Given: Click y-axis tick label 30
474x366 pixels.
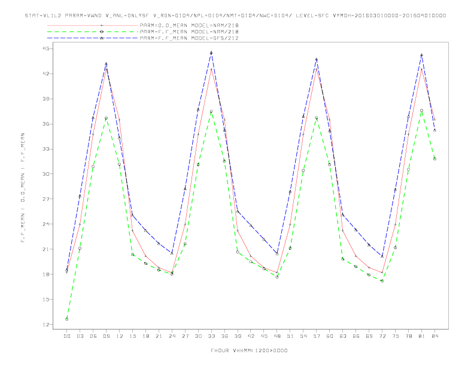Looking at the screenshot, I should [x=47, y=174].
